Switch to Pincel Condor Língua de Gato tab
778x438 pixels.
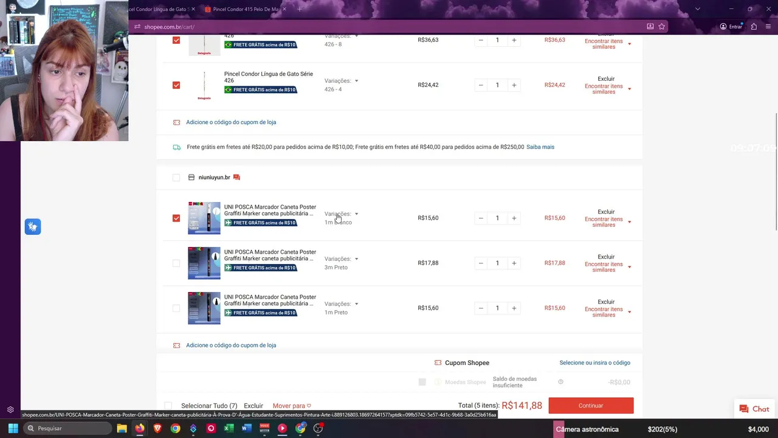pyautogui.click(x=162, y=9)
